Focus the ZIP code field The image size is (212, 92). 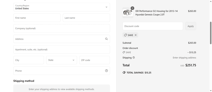[x=94, y=60]
